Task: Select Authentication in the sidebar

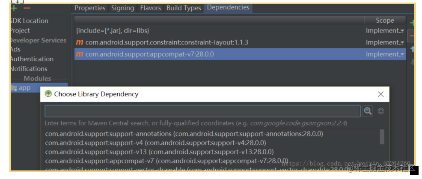Action: pos(32,59)
